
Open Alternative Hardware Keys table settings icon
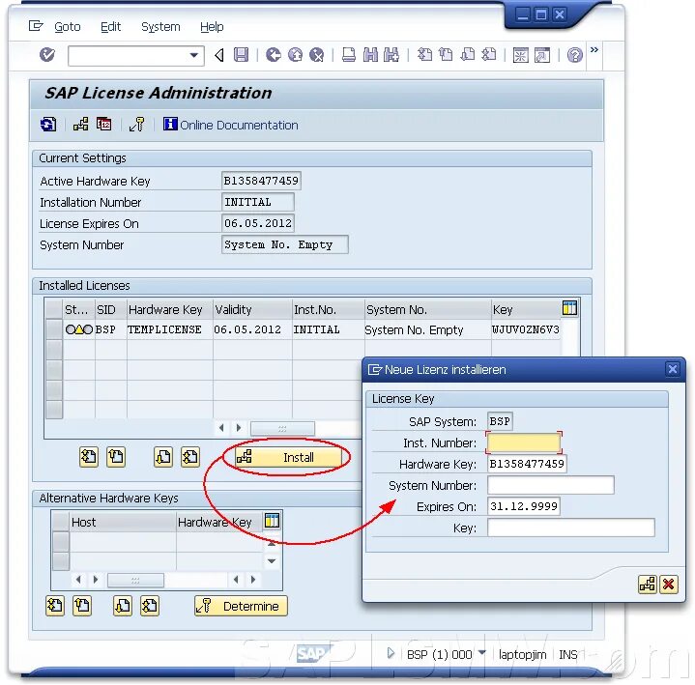click(272, 521)
